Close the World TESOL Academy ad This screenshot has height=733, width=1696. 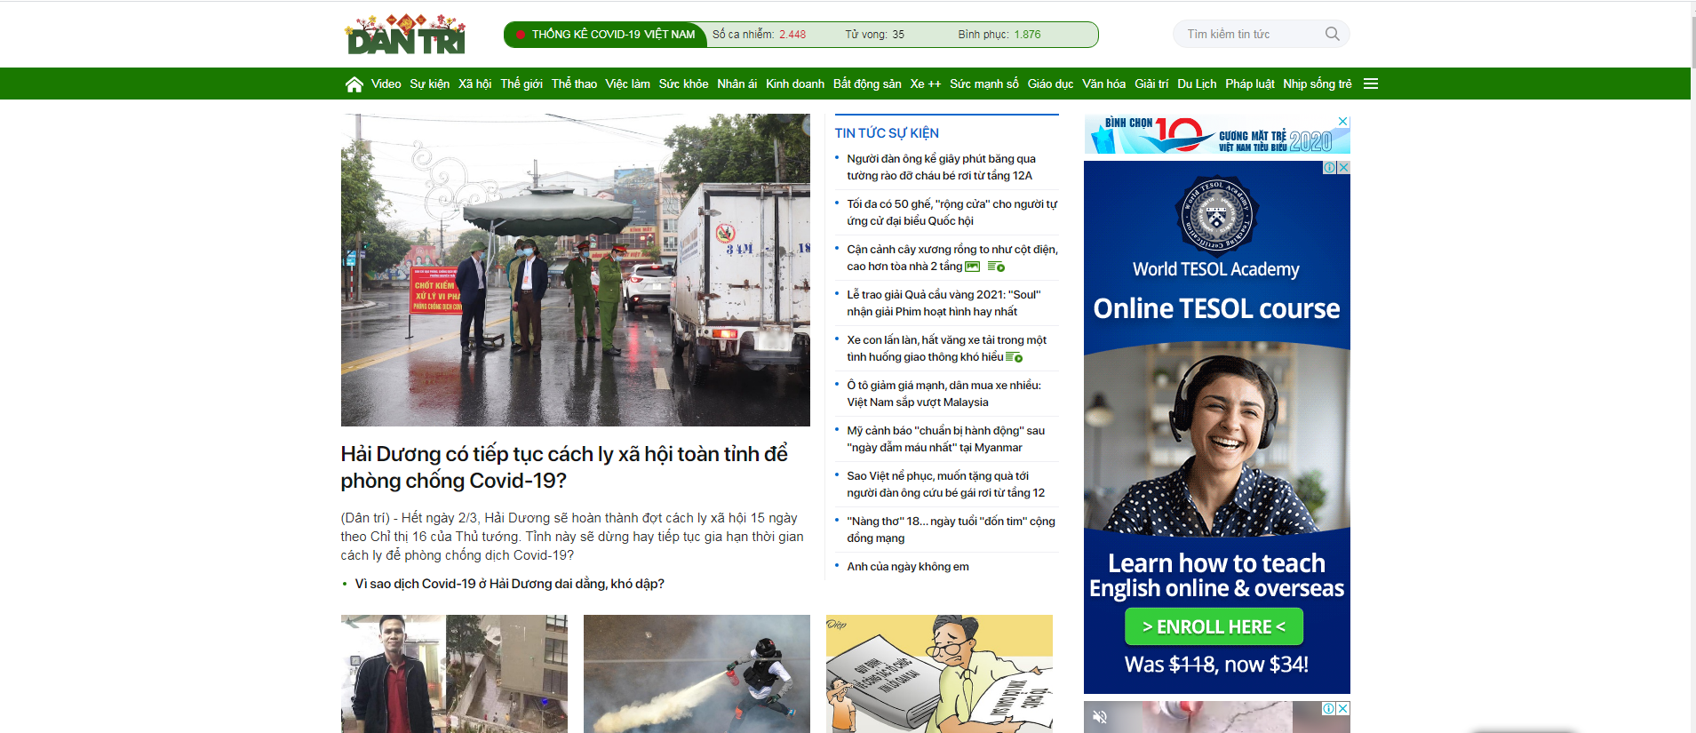coord(1343,168)
